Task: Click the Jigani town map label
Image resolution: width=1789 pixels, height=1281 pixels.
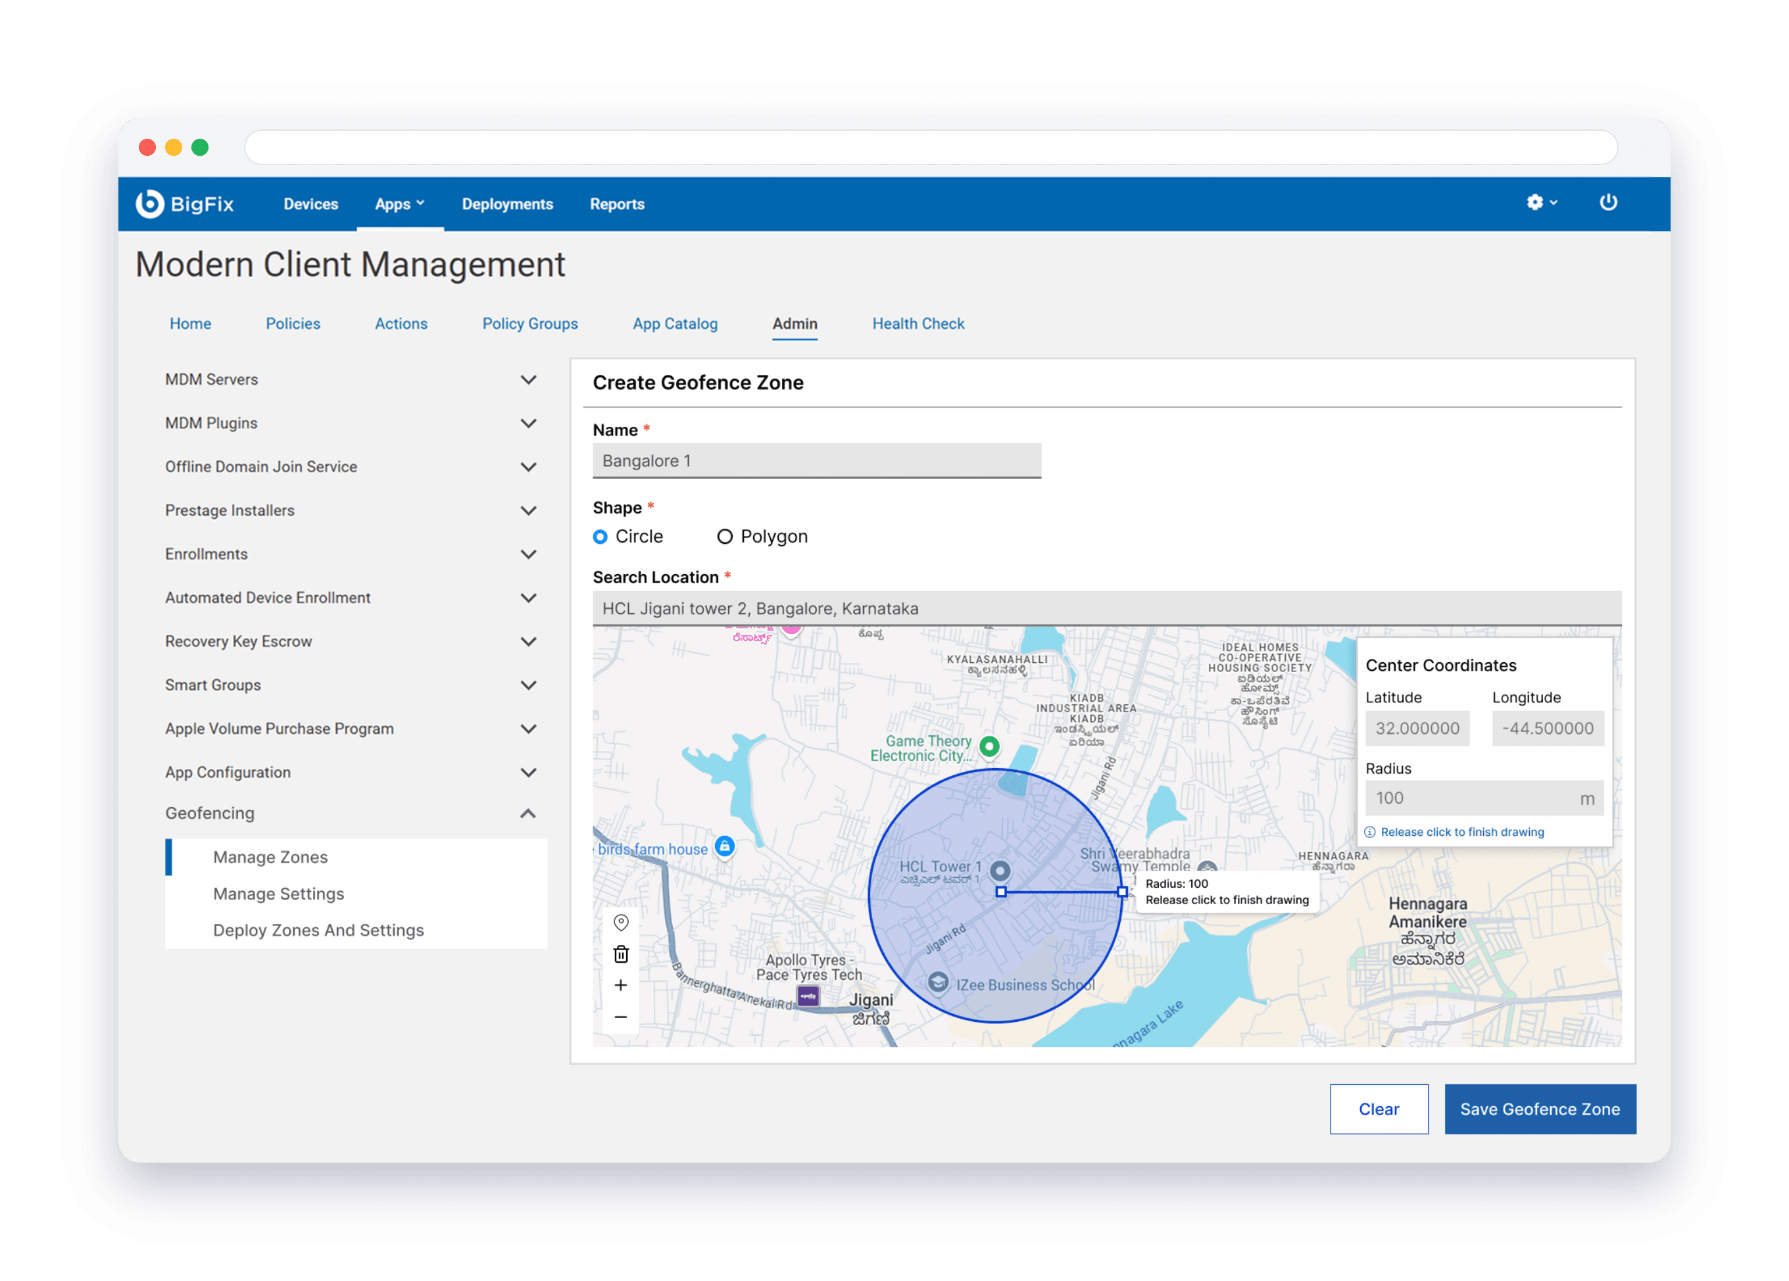Action: click(871, 1008)
